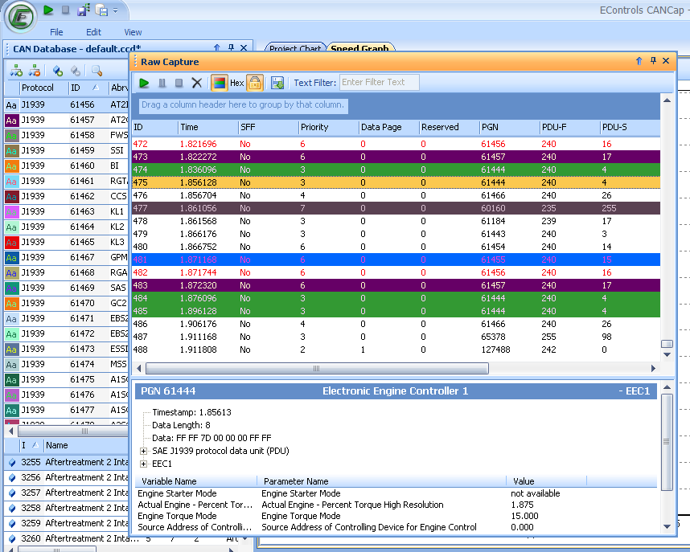
Task: Click the greyed remove signal cube icon
Action: tap(76, 70)
